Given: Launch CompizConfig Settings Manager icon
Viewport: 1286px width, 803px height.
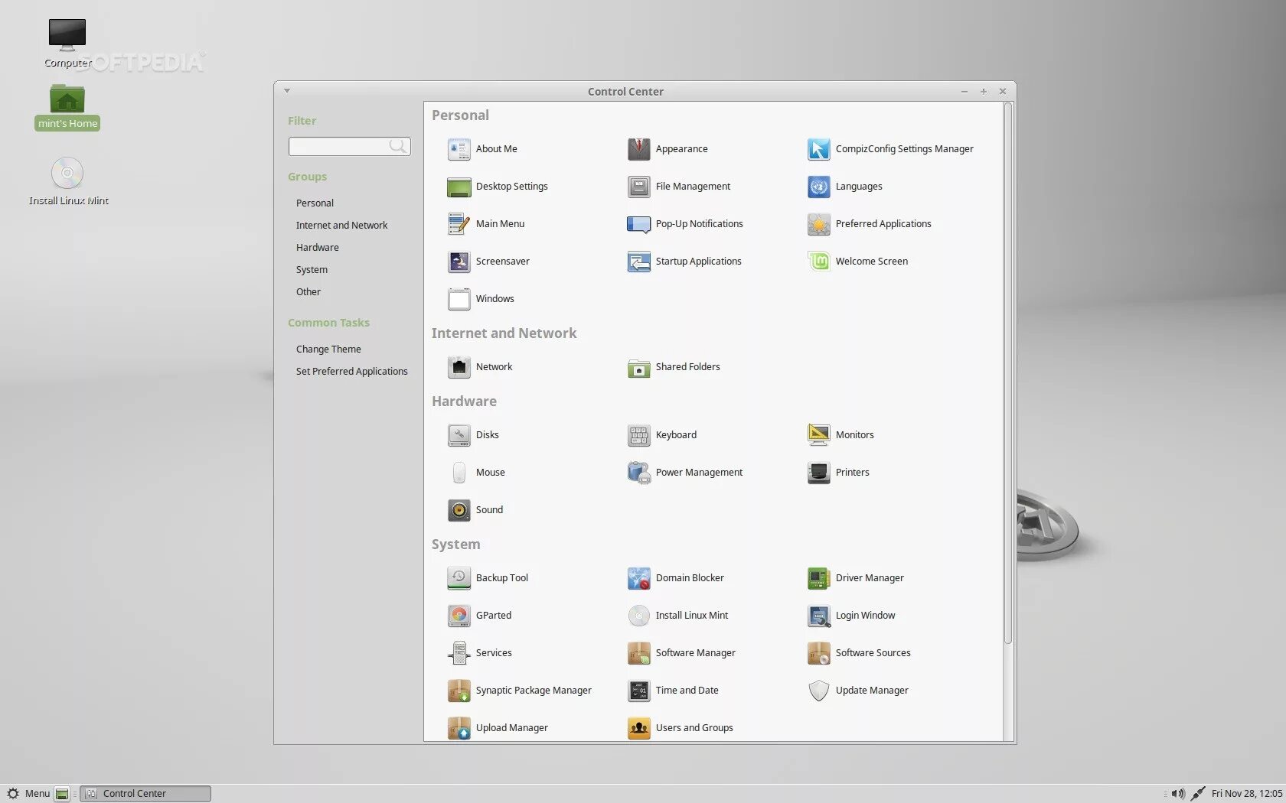Looking at the screenshot, I should (818, 149).
